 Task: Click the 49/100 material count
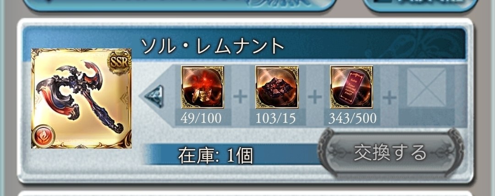coord(201,118)
